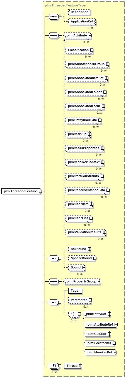Select the ApplicationRef element box

(82, 21)
